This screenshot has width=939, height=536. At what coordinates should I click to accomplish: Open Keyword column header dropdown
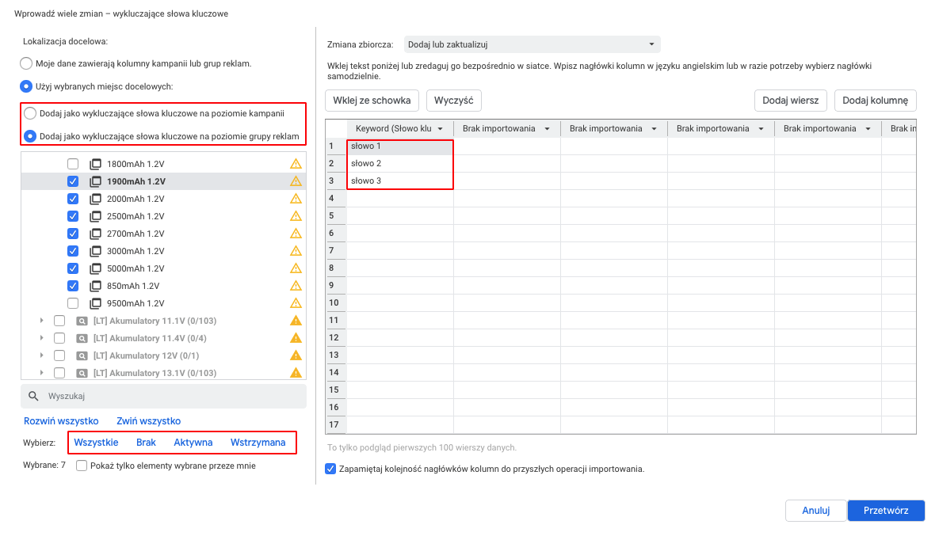(440, 128)
